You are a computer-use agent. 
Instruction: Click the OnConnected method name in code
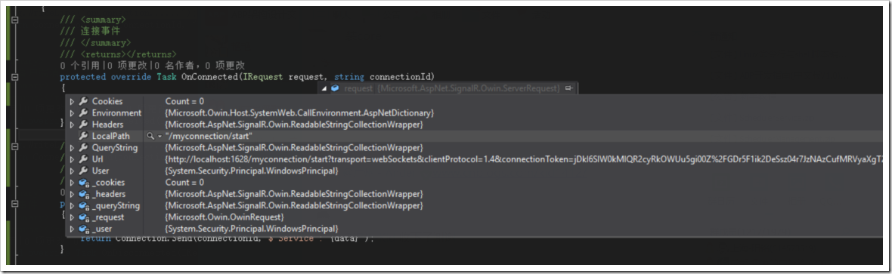click(x=209, y=77)
